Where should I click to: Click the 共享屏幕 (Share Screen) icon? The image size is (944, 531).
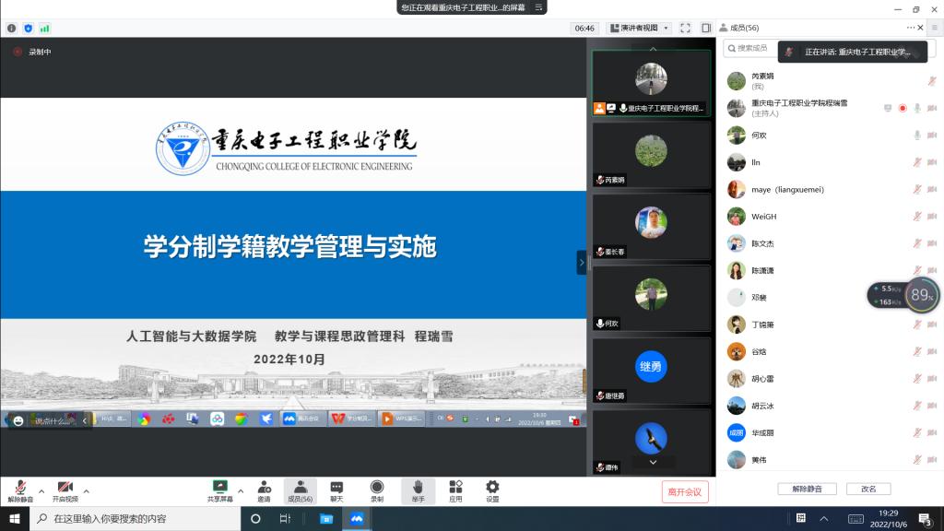[x=219, y=490]
